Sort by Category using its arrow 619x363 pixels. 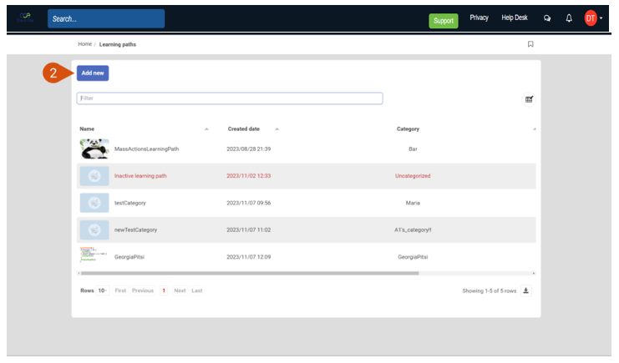click(x=534, y=129)
